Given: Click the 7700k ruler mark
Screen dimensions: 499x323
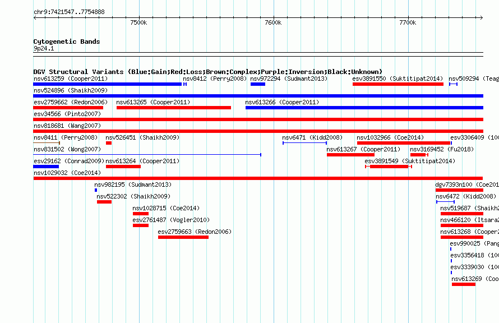Looking at the screenshot, I should pyautogui.click(x=408, y=22).
